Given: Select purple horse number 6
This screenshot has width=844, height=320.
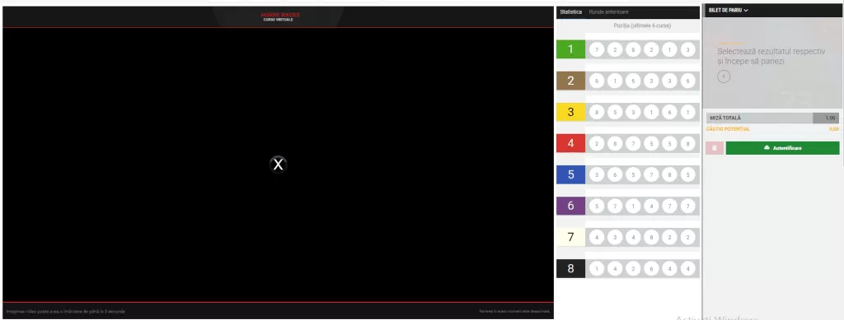Looking at the screenshot, I should pyautogui.click(x=570, y=206).
